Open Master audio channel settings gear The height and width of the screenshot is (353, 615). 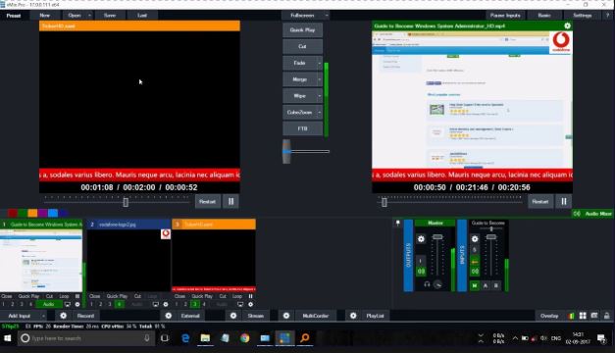[421, 239]
